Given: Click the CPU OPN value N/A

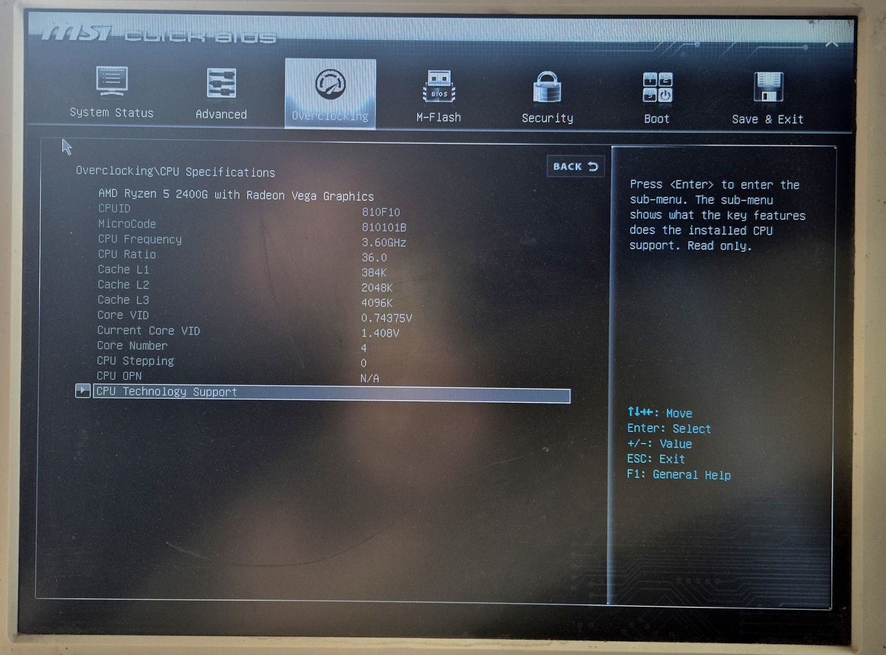Looking at the screenshot, I should 370,378.
